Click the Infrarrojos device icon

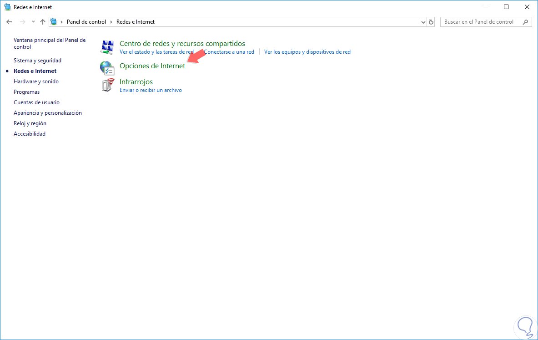(x=108, y=85)
